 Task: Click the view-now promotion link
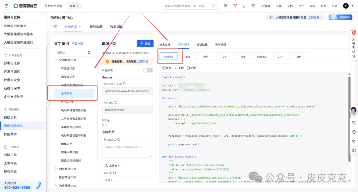[x=315, y=17]
